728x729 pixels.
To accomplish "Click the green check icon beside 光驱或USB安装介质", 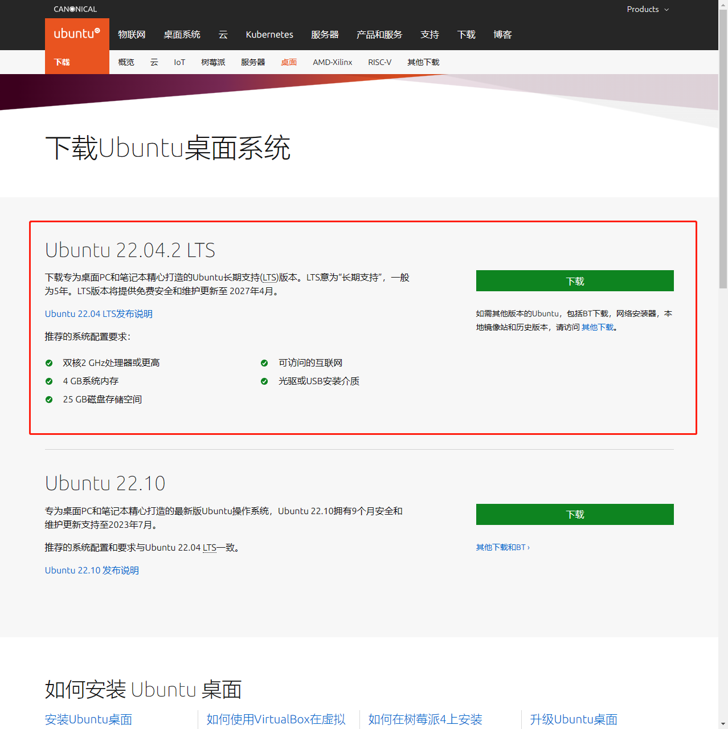I will [x=264, y=381].
